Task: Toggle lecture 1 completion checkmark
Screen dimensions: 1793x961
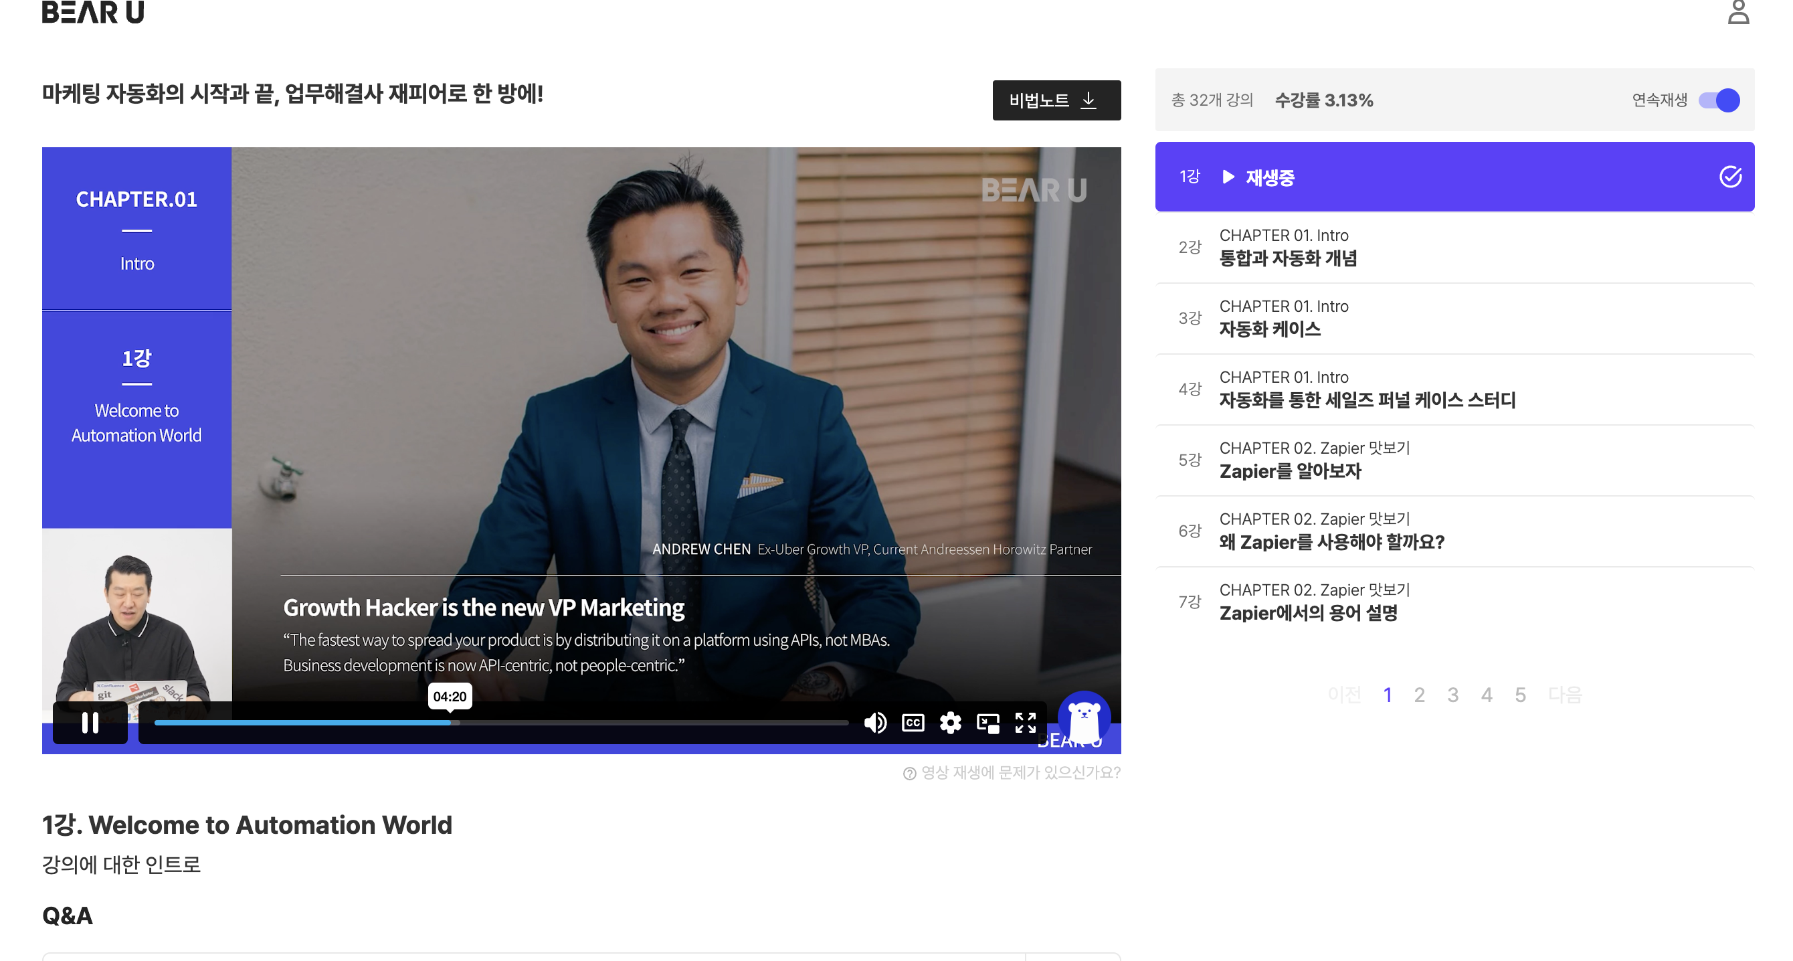Action: click(x=1730, y=177)
